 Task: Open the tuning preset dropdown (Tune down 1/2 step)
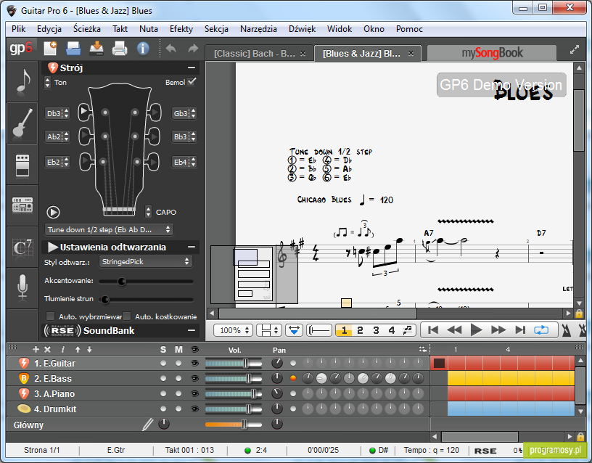(109, 229)
